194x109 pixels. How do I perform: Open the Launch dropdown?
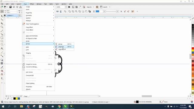tap(110, 7)
